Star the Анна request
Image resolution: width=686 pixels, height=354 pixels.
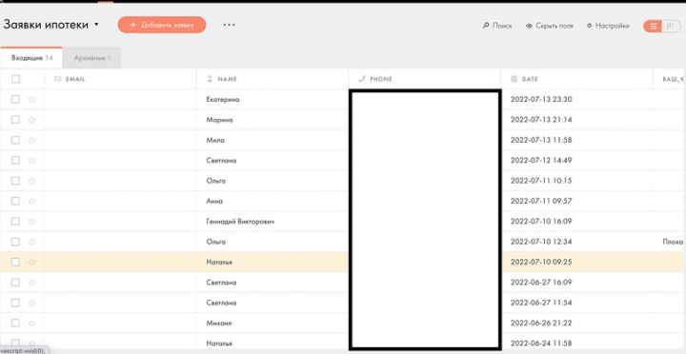click(x=31, y=201)
